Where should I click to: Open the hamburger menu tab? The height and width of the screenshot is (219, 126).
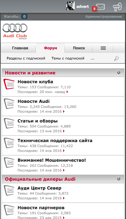103,48
